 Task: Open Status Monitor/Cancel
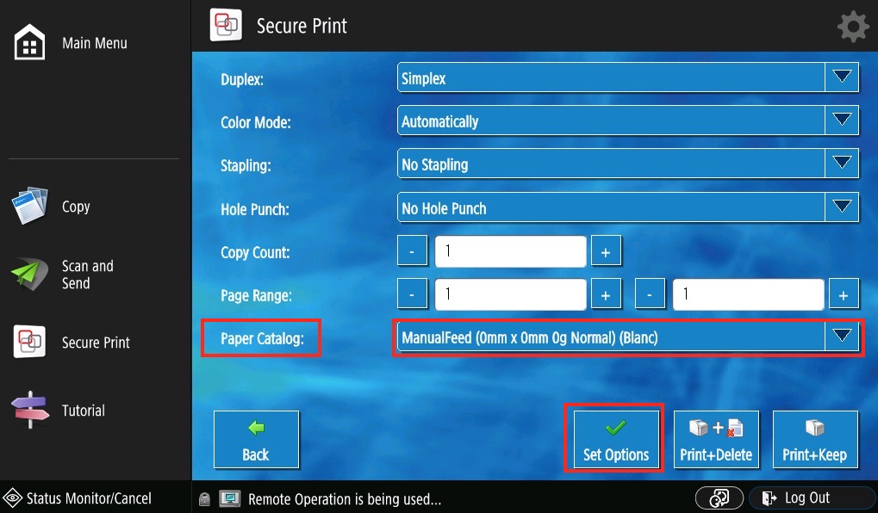78,498
